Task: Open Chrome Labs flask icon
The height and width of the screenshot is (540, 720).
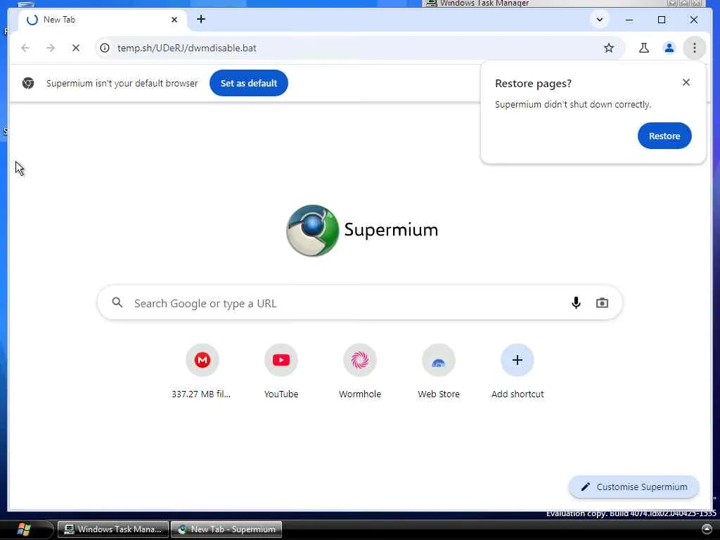Action: 644,48
